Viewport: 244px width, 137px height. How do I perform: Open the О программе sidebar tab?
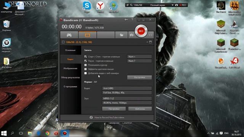71,86
